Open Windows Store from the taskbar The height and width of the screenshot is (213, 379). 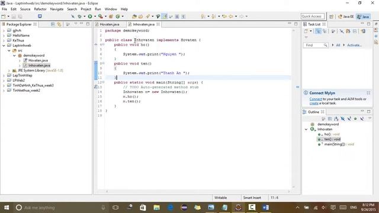point(143,207)
